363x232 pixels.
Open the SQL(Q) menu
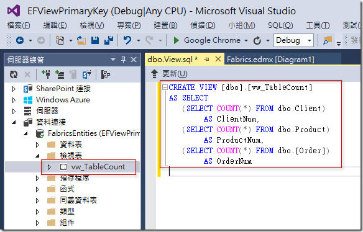280,25
